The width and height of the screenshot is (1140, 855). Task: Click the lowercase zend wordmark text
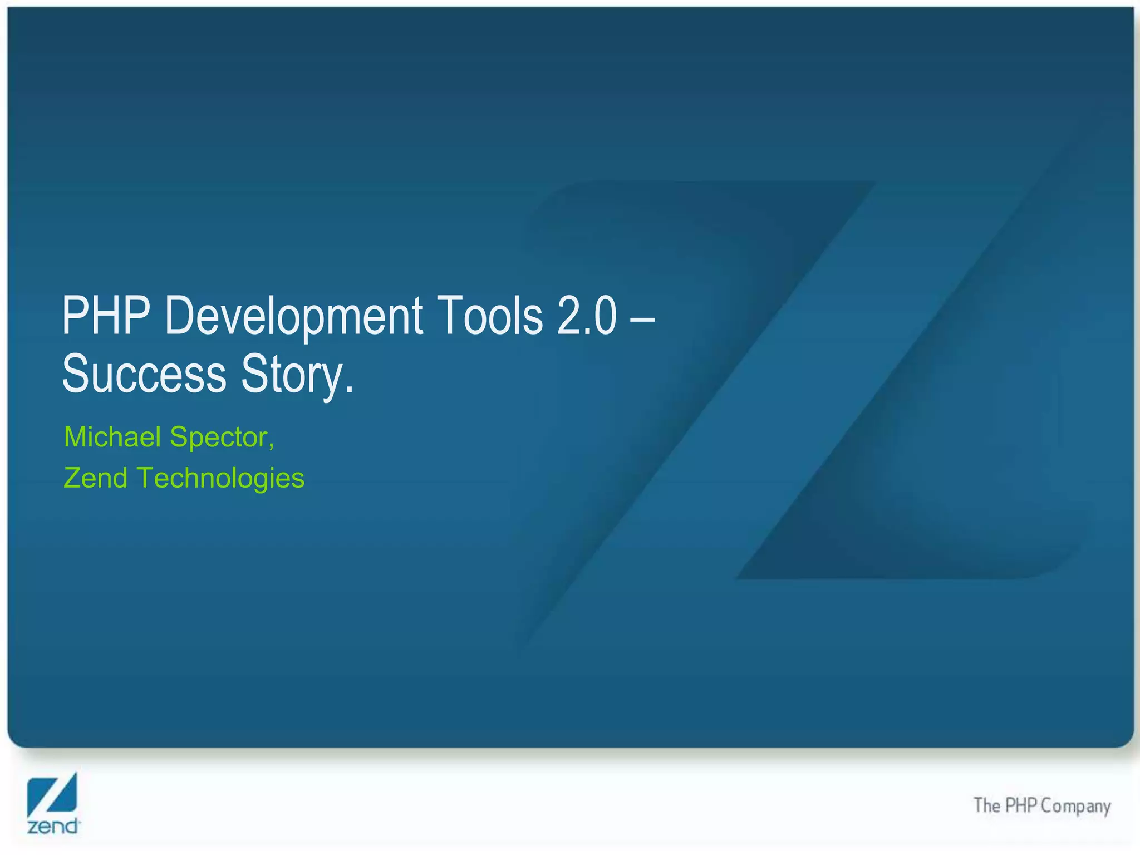coord(53,826)
